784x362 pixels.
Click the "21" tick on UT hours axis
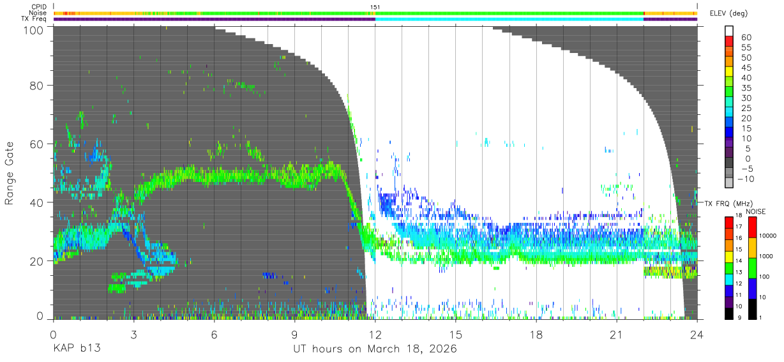[x=617, y=335]
